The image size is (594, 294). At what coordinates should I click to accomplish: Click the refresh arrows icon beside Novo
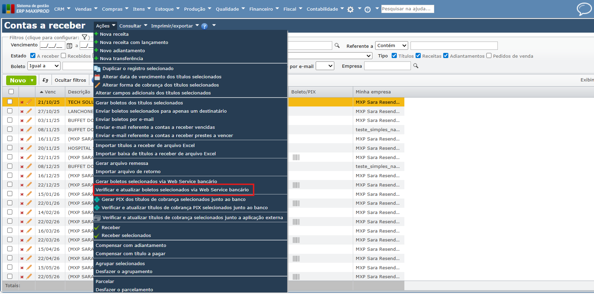(x=45, y=80)
